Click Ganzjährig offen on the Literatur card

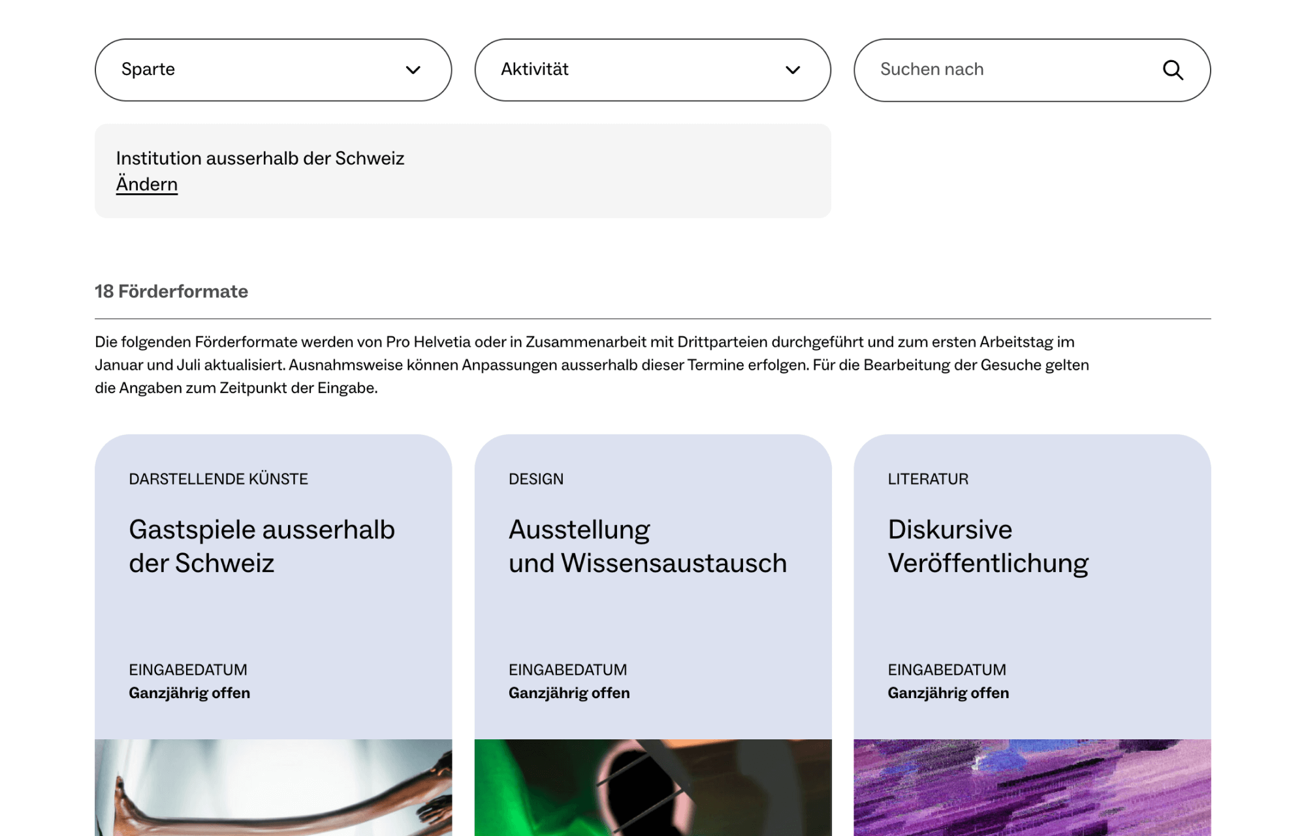[948, 693]
